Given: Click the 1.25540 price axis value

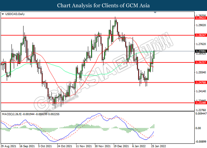Looking at the screenshot, I should click(x=201, y=72).
